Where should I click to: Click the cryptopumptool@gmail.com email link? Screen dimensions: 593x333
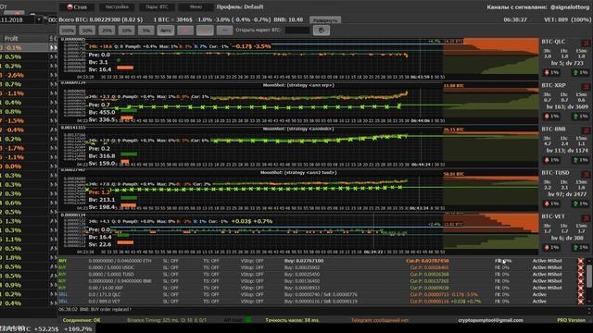point(490,320)
